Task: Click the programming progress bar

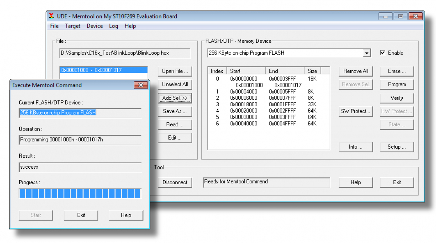Action: coord(79,193)
